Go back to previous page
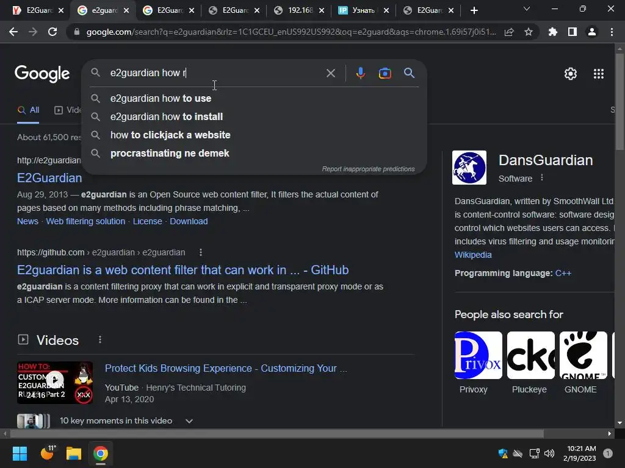 tap(13, 32)
